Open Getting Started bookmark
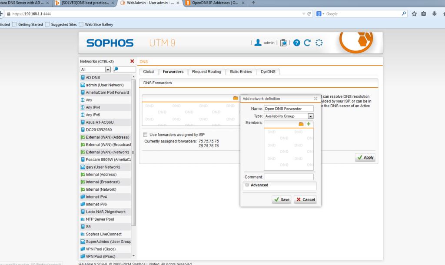The height and width of the screenshot is (265, 445). tap(27, 24)
